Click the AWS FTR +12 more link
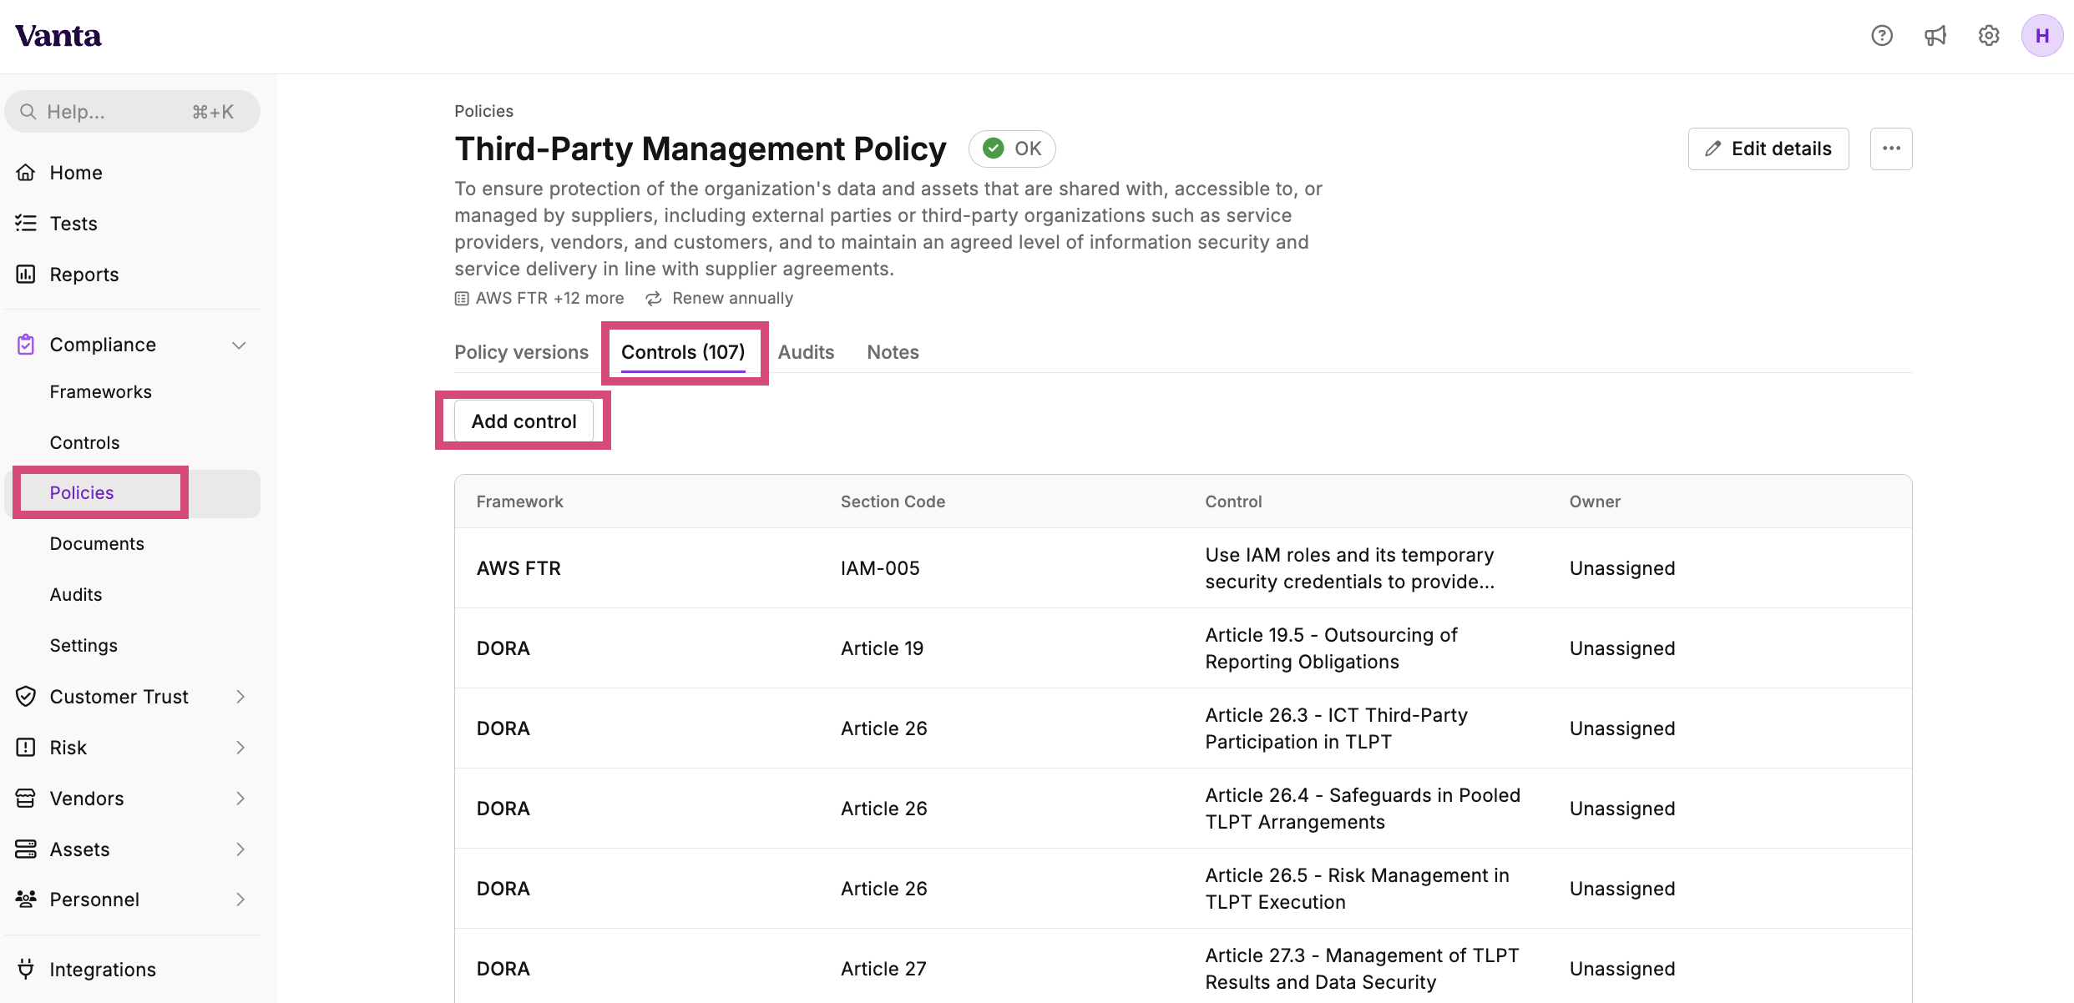The height and width of the screenshot is (1003, 2074). coord(549,299)
